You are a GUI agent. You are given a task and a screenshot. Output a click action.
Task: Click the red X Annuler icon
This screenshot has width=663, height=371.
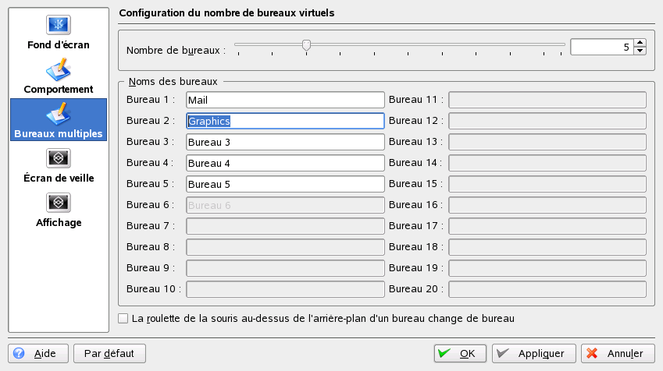[x=592, y=353]
